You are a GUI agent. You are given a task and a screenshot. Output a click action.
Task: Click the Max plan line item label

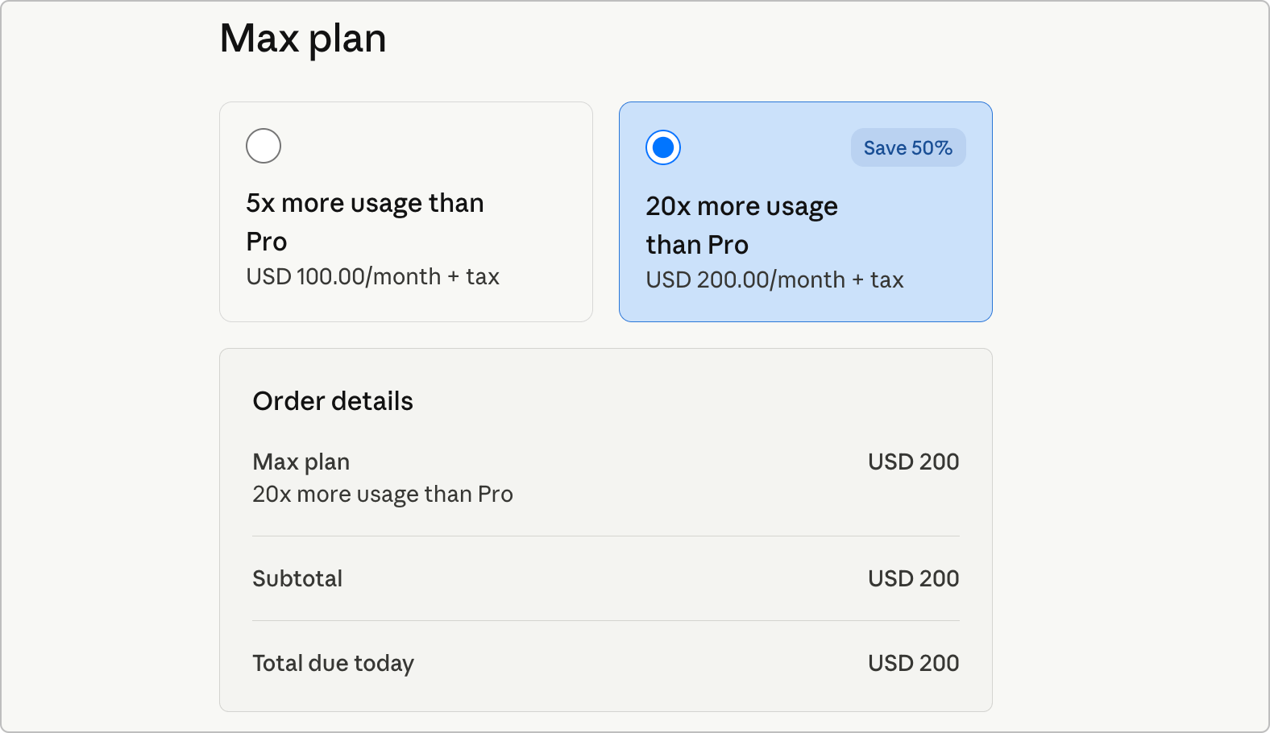pos(301,462)
